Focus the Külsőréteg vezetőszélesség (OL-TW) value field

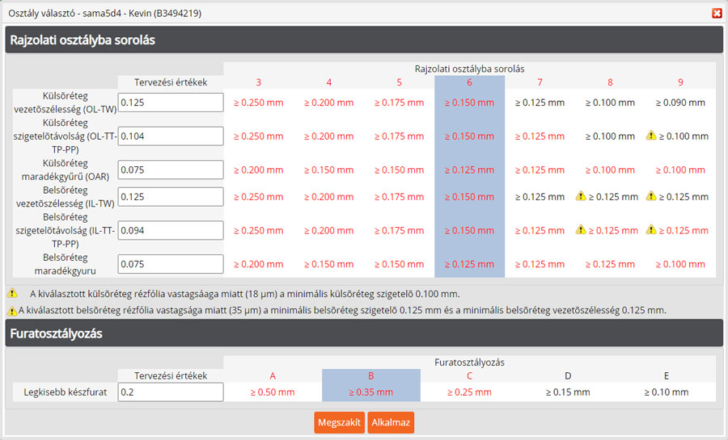coord(171,103)
